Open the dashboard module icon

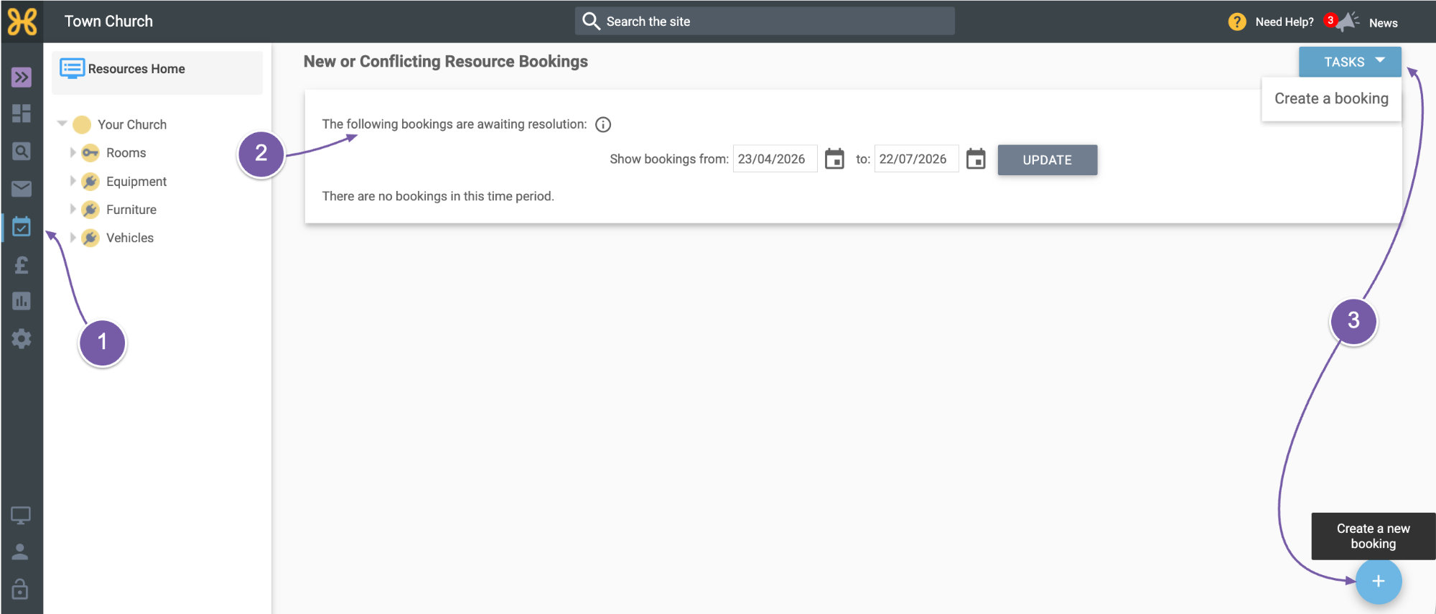pos(22,113)
